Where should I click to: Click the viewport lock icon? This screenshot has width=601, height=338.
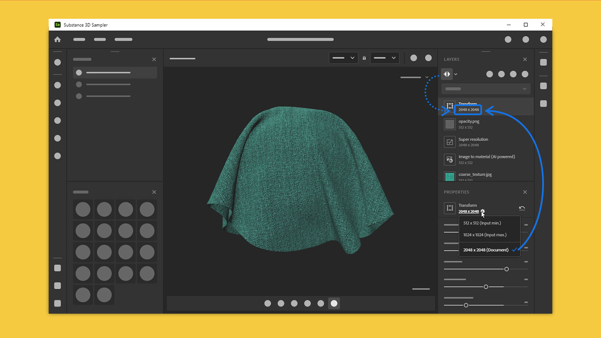[364, 58]
